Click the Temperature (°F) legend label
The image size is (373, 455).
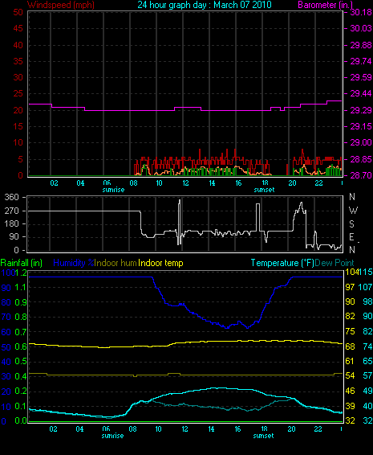pyautogui.click(x=282, y=263)
